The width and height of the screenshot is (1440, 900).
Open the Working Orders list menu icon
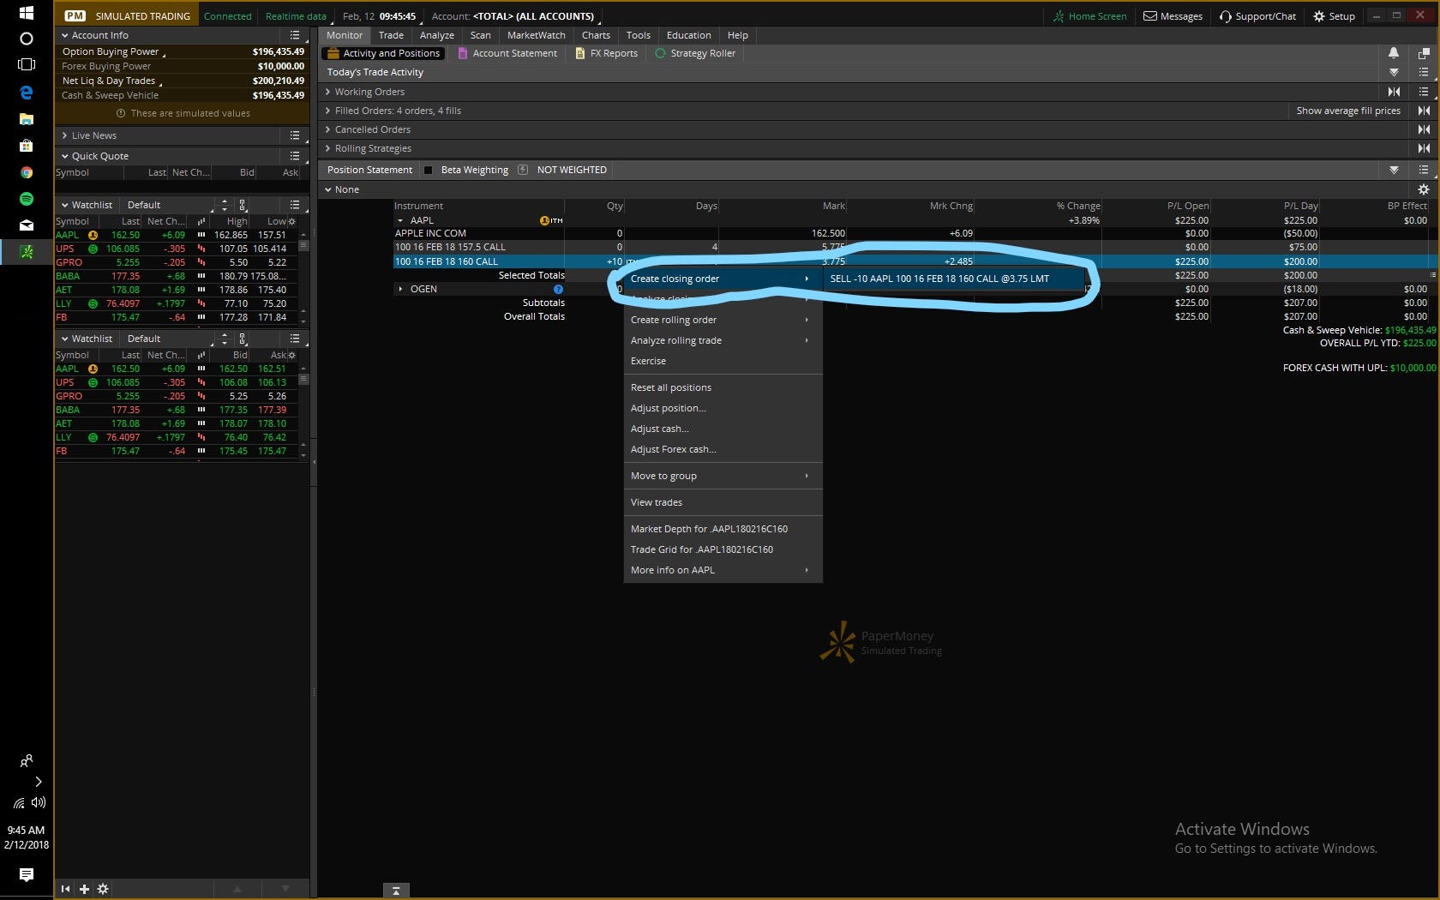[1424, 92]
